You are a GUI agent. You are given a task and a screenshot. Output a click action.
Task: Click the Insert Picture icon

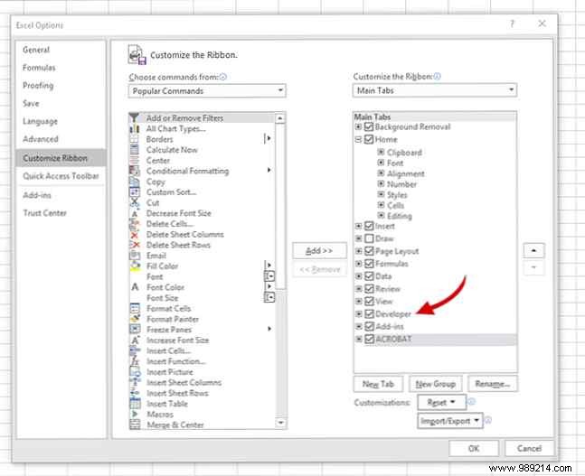coord(135,372)
